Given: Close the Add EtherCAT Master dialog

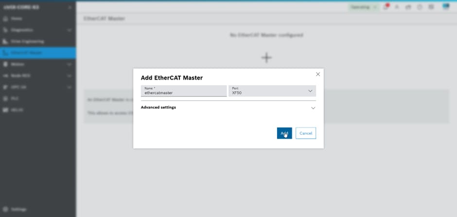Looking at the screenshot, I should [318, 74].
